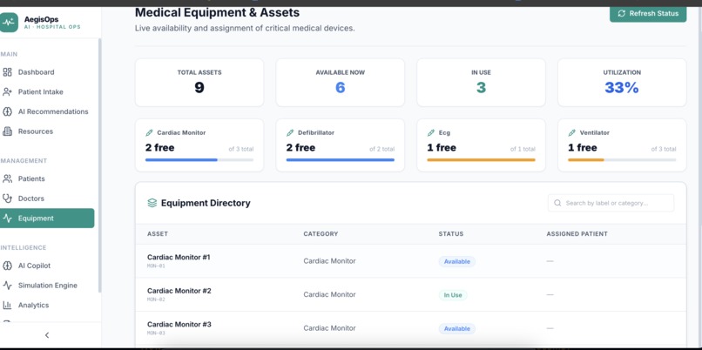Click the magnifier icon in search box
Viewport: 702px width, 350px height.
tap(557, 203)
